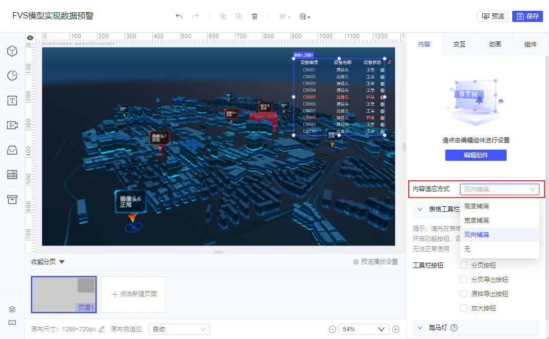549x339 pixels.
Task: Save the project with 保存 button
Action: [527, 16]
